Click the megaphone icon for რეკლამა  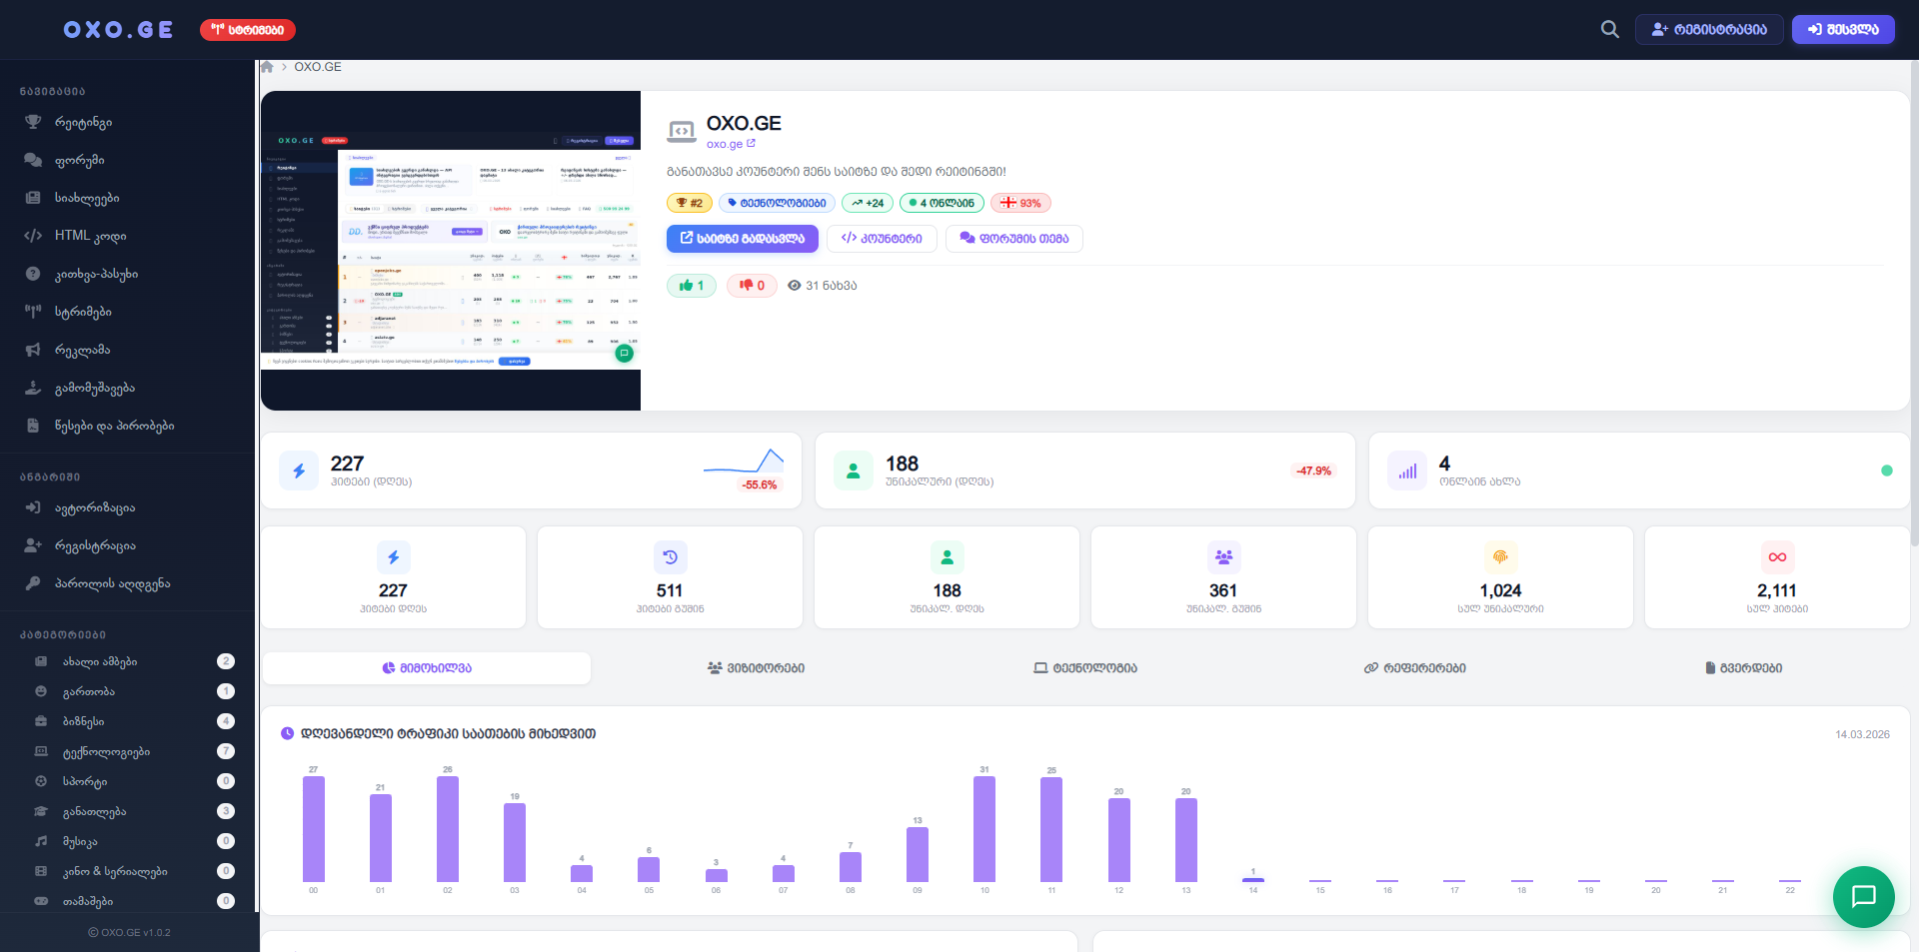(x=33, y=350)
